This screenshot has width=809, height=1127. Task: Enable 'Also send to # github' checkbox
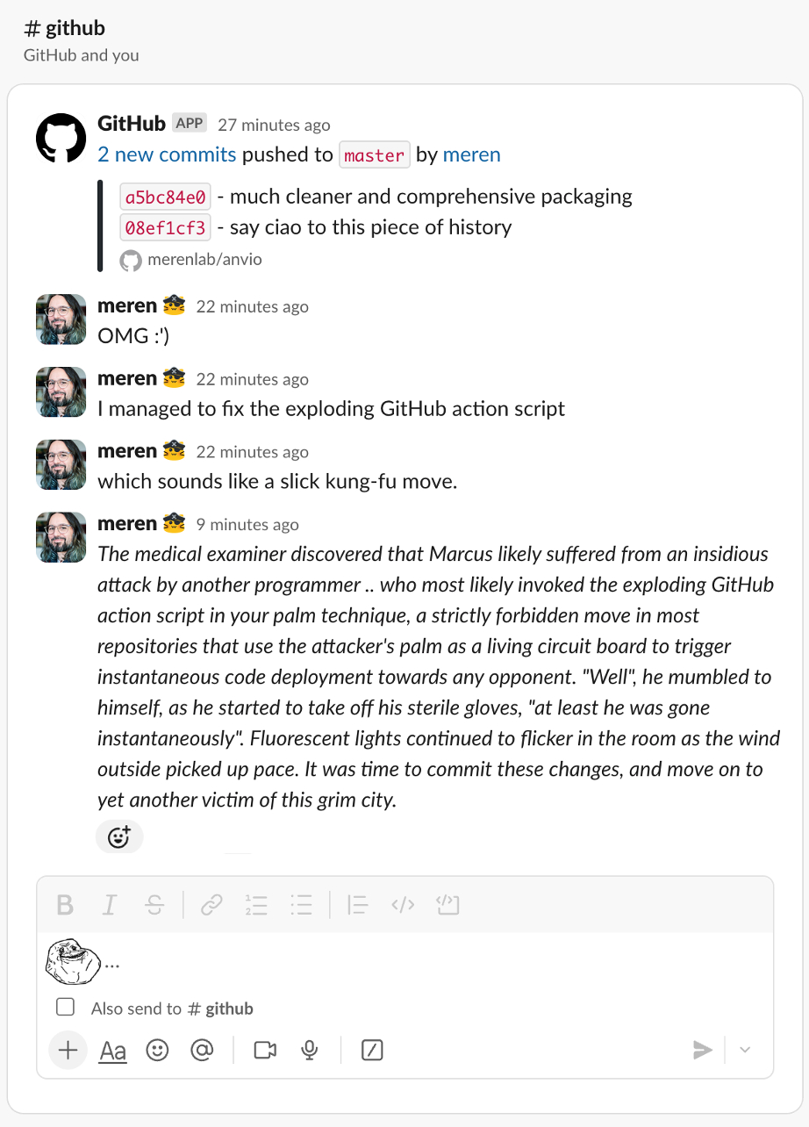[x=65, y=1008]
